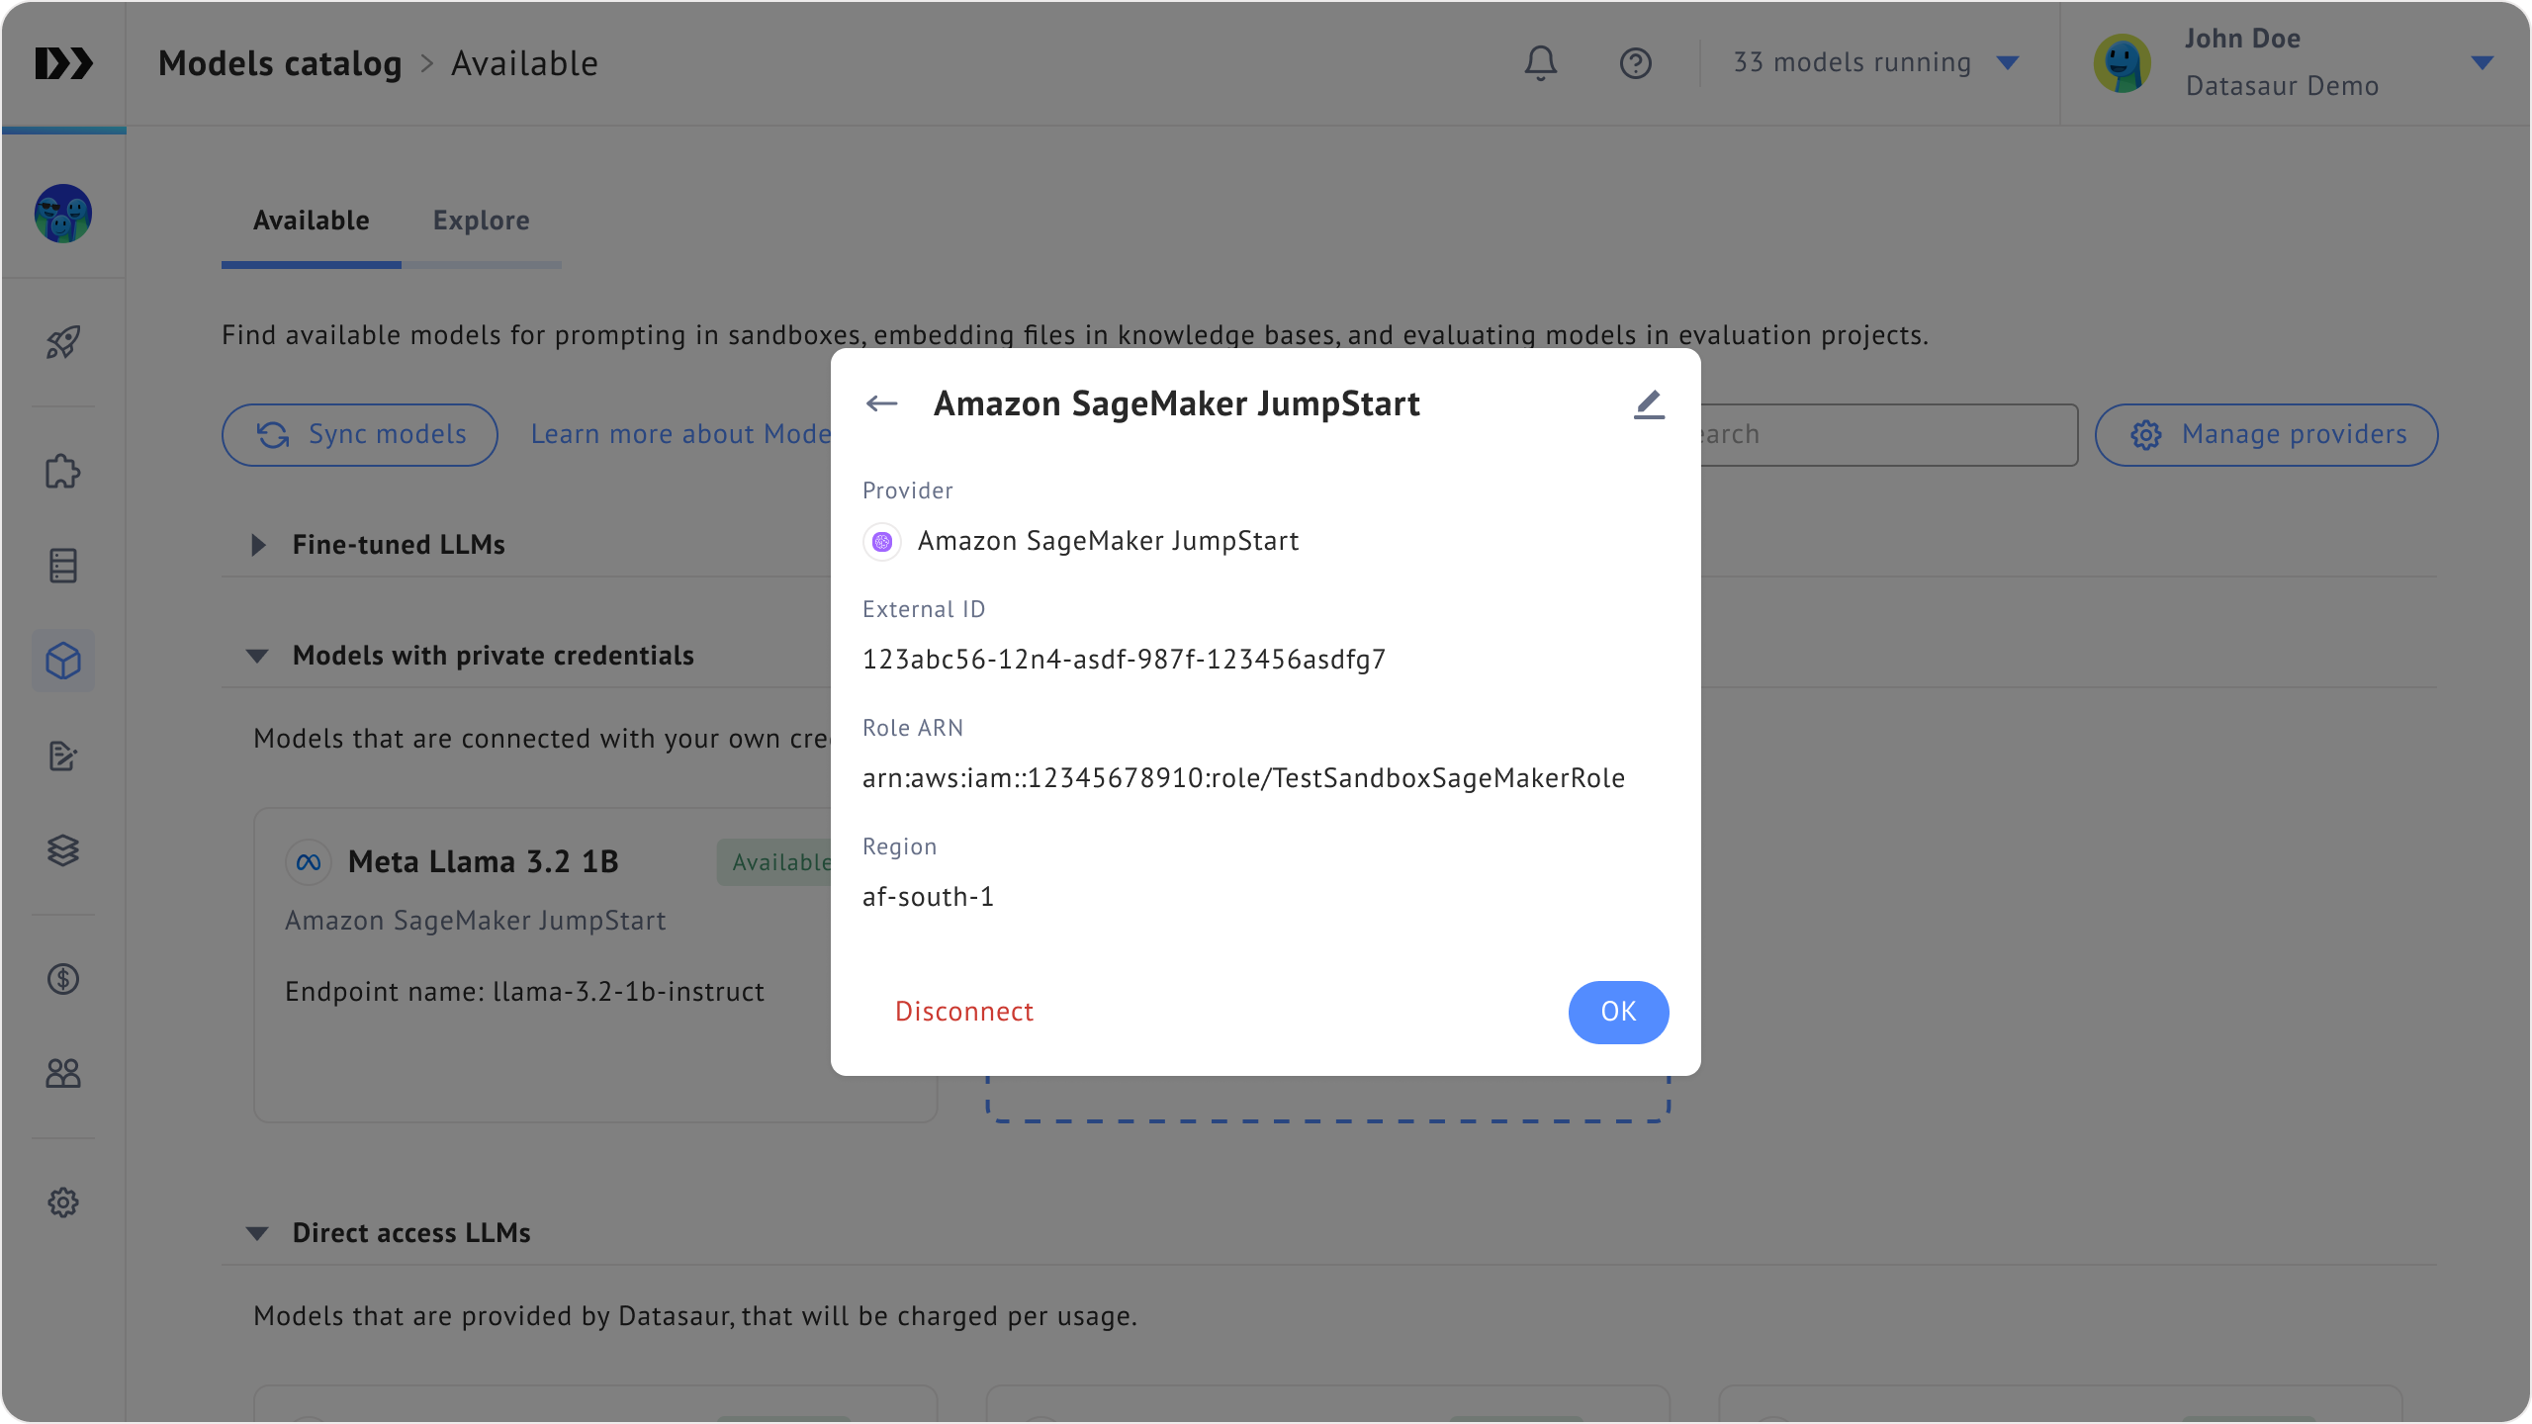The height and width of the screenshot is (1424, 2532).
Task: Open the puzzle piece sidebar icon
Action: coord(63,472)
